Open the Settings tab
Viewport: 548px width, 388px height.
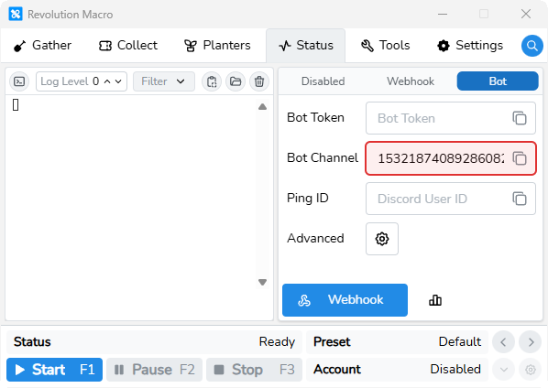(x=470, y=46)
